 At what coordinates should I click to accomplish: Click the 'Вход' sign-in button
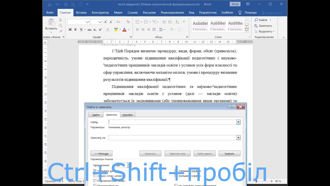pos(235,4)
